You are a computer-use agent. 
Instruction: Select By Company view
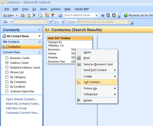click(7, 82)
